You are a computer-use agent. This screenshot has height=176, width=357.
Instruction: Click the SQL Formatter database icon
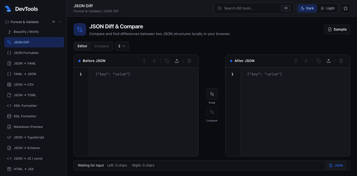tap(9, 116)
